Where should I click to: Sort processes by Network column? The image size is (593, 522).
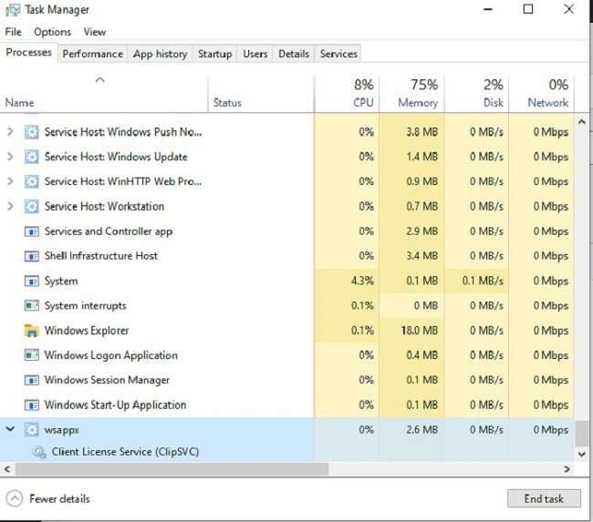pyautogui.click(x=542, y=94)
